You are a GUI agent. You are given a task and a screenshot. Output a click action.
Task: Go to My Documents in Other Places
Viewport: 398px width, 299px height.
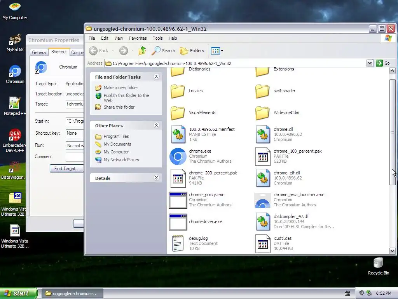click(x=117, y=144)
